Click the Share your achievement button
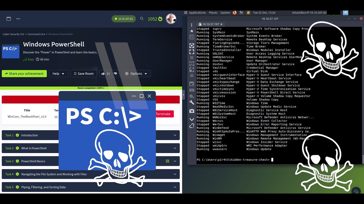 [x=24, y=73]
